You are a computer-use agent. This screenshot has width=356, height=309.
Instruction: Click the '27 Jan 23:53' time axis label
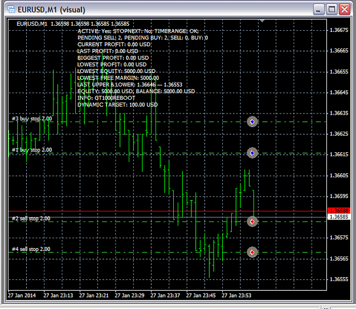coord(236,295)
